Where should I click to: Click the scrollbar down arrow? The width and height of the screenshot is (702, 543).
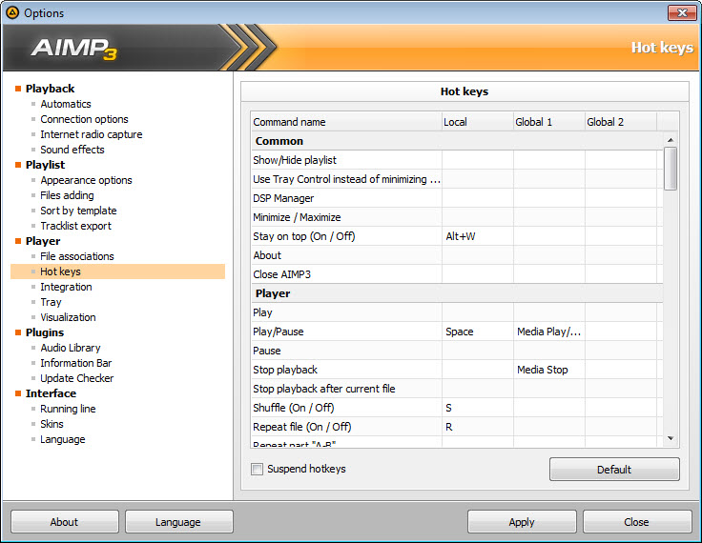click(x=671, y=438)
